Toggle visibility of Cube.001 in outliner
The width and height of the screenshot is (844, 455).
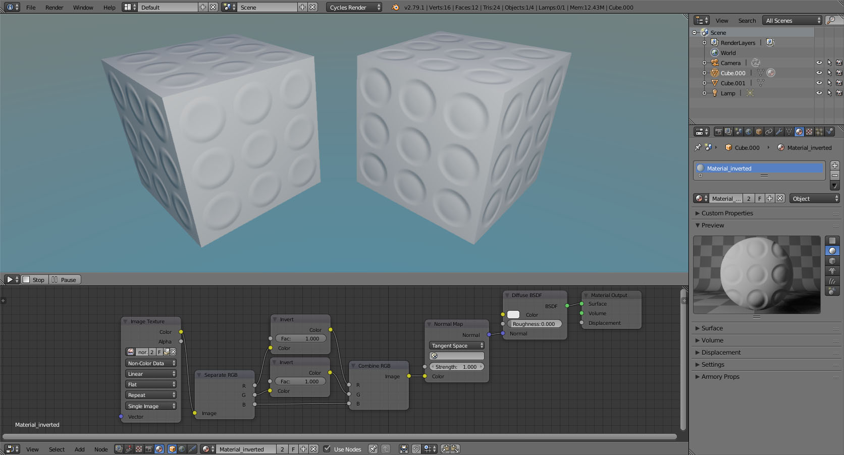(819, 83)
